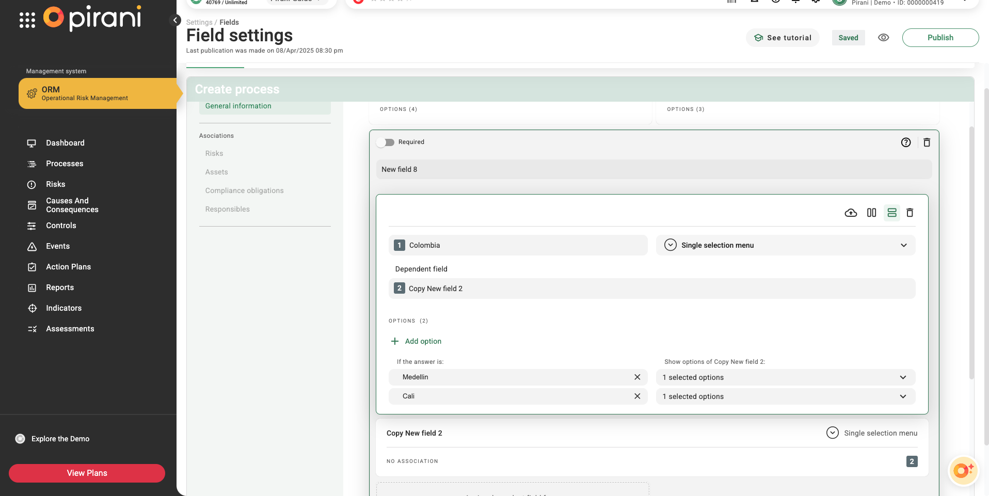The height and width of the screenshot is (496, 989).
Task: Delete the Colombia dependent field block
Action: (x=910, y=213)
